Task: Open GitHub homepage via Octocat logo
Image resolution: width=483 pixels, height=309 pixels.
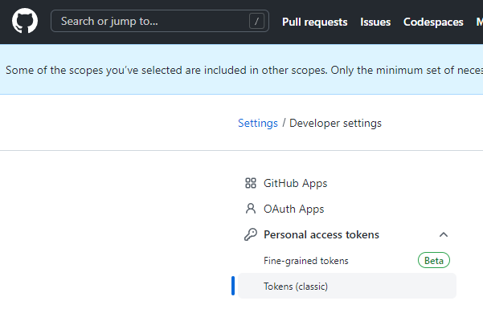Action: (x=25, y=21)
